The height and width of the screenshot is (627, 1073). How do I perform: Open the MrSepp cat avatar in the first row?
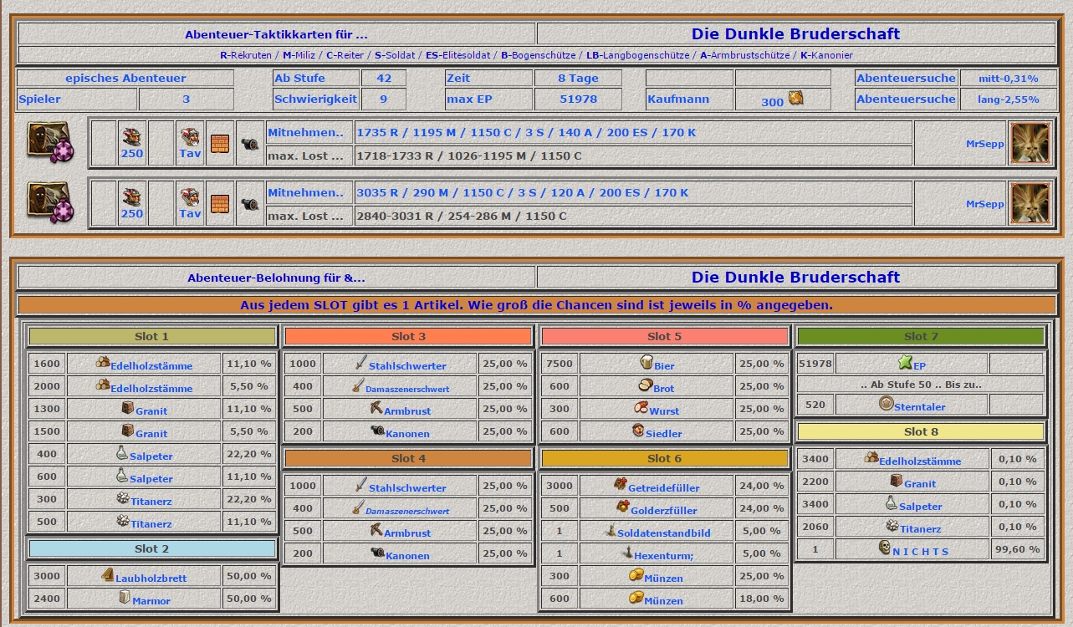[1030, 143]
